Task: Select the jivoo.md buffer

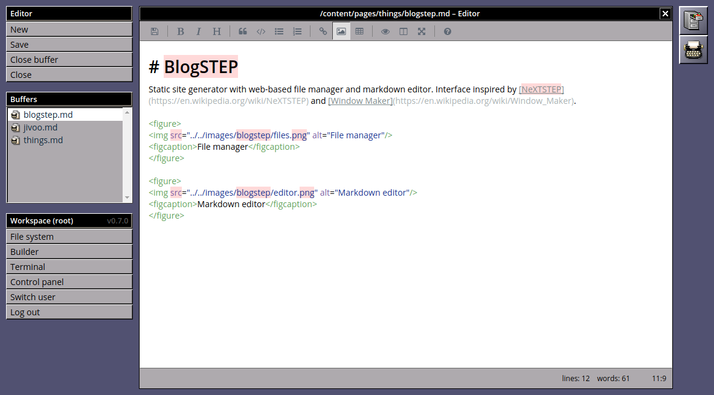Action: 40,127
